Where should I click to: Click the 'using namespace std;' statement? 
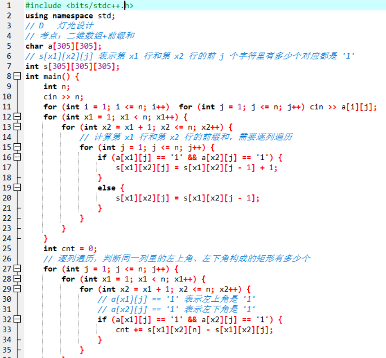point(70,16)
